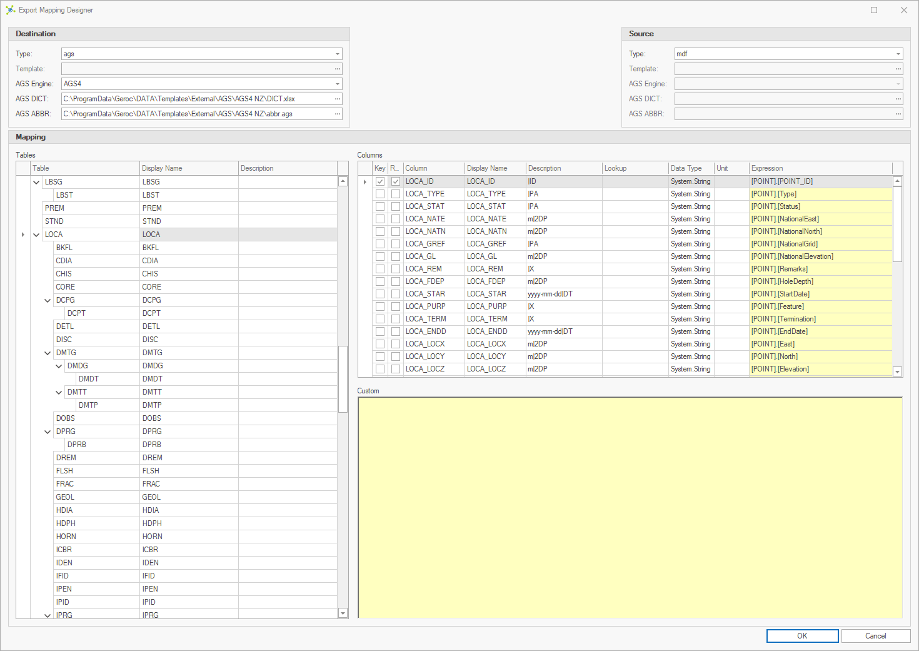Check the R checkbox for LOCA_GREF
Screen dimensions: 919x651
tap(396, 244)
